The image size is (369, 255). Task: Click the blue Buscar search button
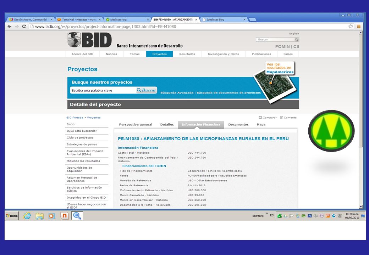click(x=147, y=90)
